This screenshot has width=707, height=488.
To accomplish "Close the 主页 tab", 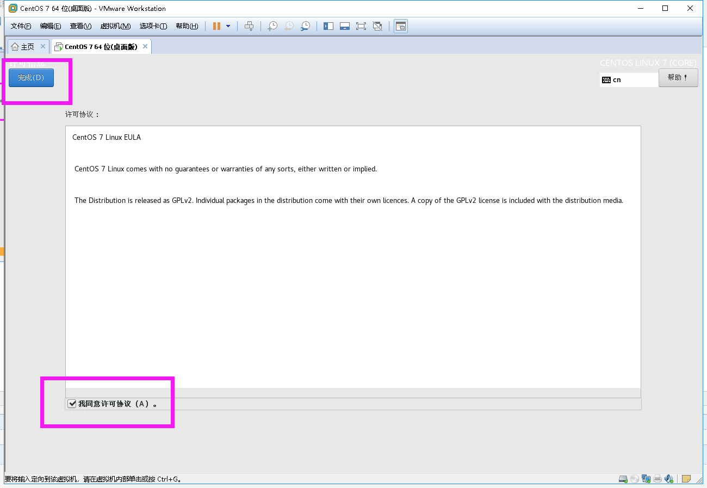I will (43, 46).
